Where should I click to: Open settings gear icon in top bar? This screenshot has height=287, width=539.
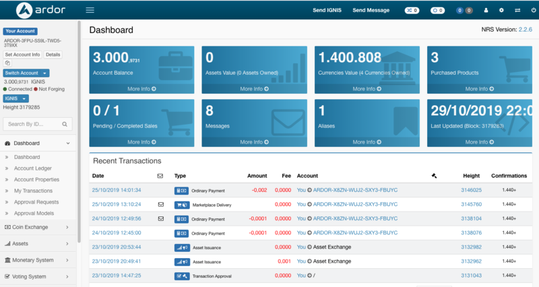[x=501, y=10]
